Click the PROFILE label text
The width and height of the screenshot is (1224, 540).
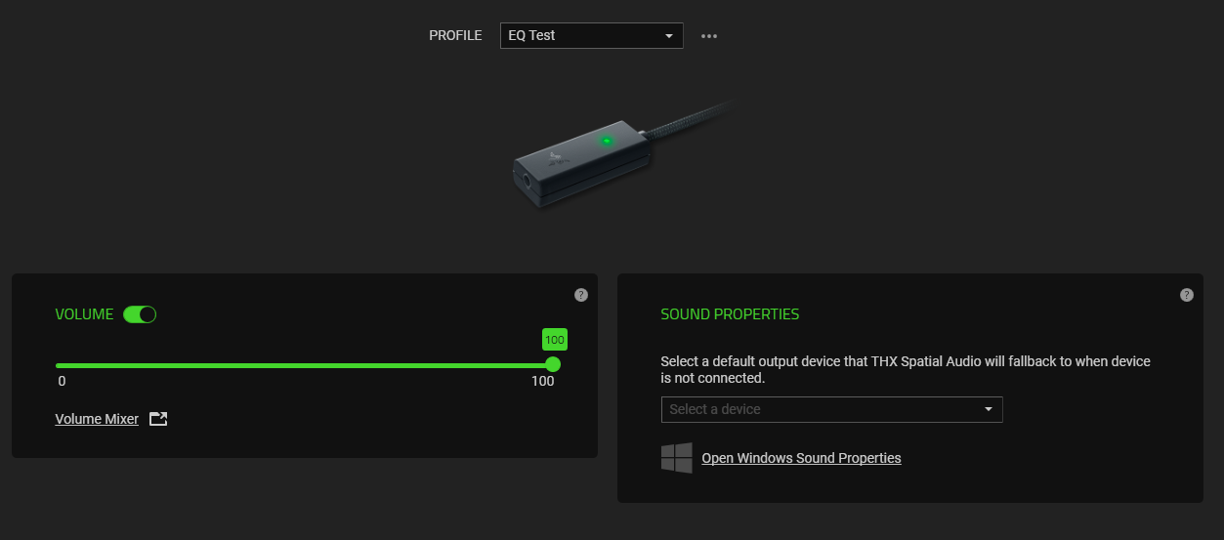tap(455, 35)
